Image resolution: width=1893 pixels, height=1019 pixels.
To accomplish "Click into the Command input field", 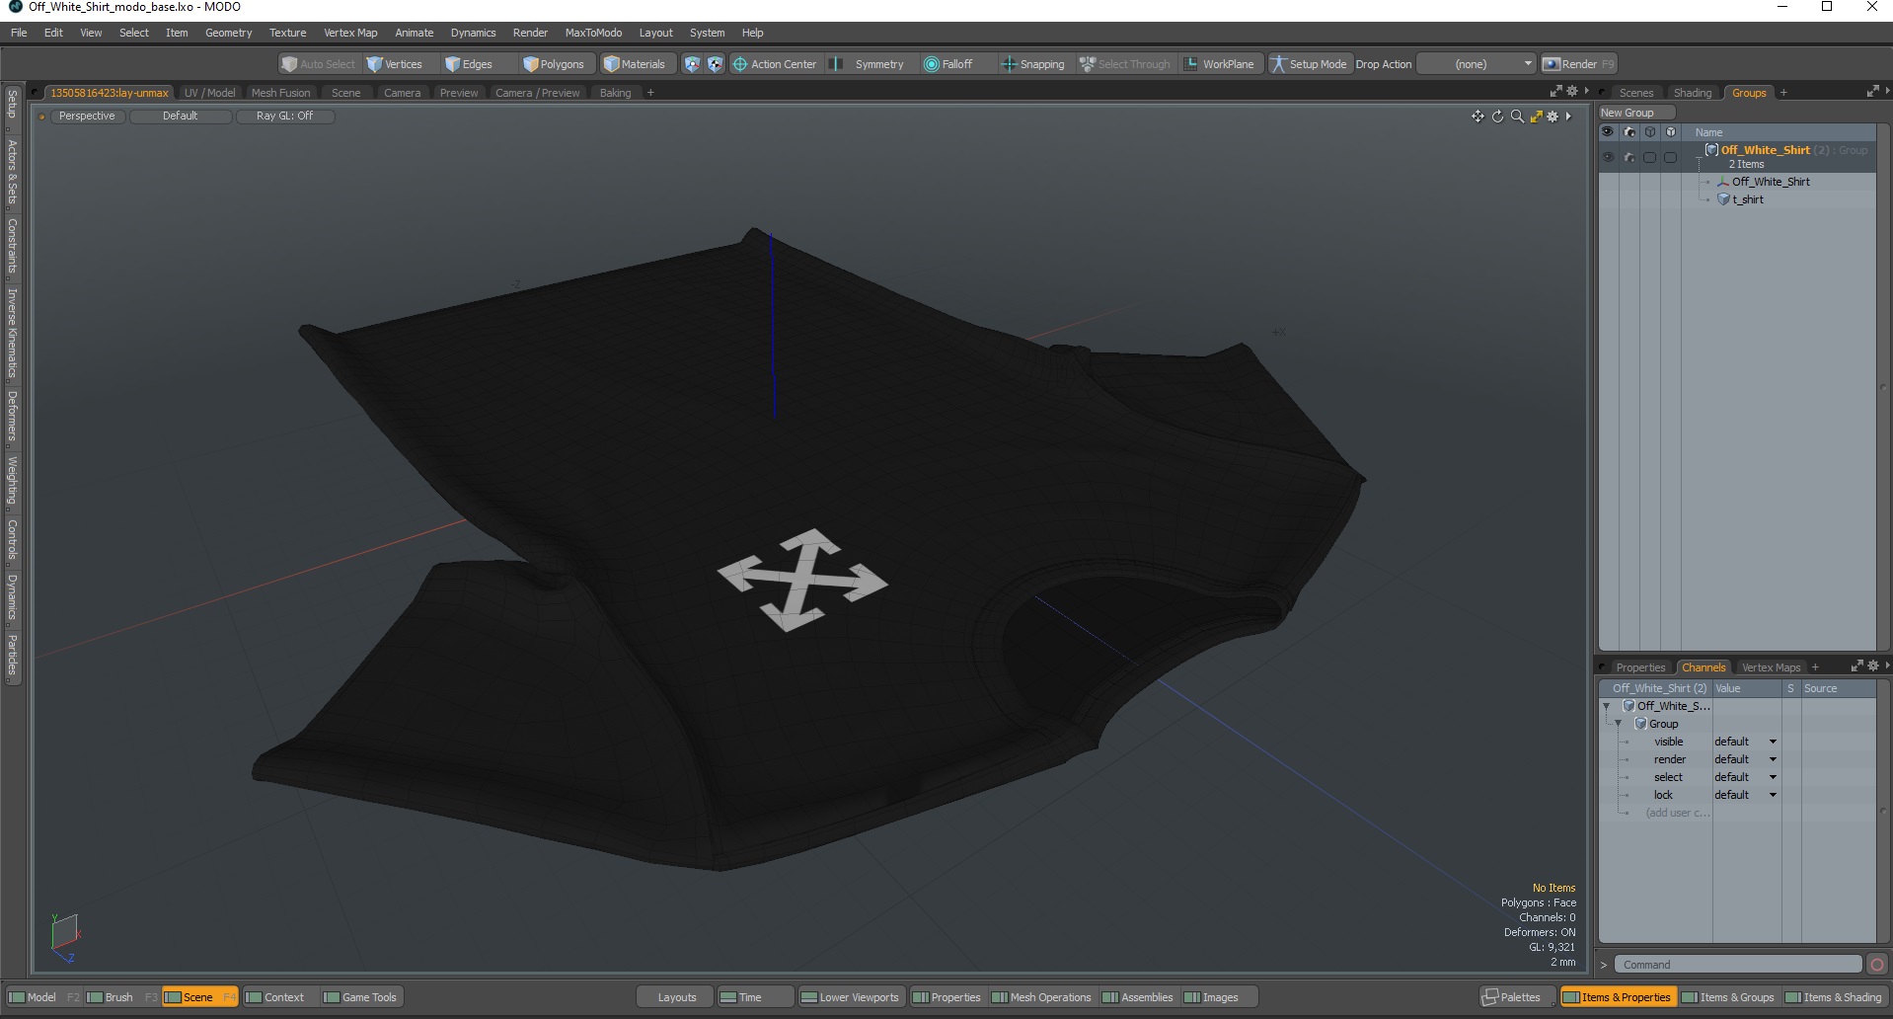I will click(1738, 965).
